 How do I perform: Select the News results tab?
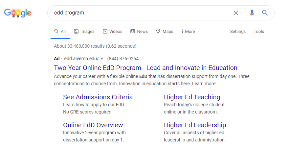(139, 32)
